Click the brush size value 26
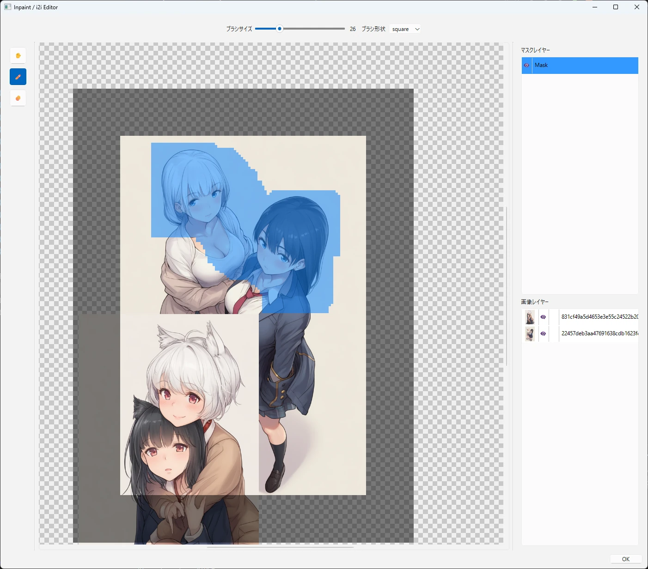Image resolution: width=648 pixels, height=569 pixels. click(x=353, y=29)
